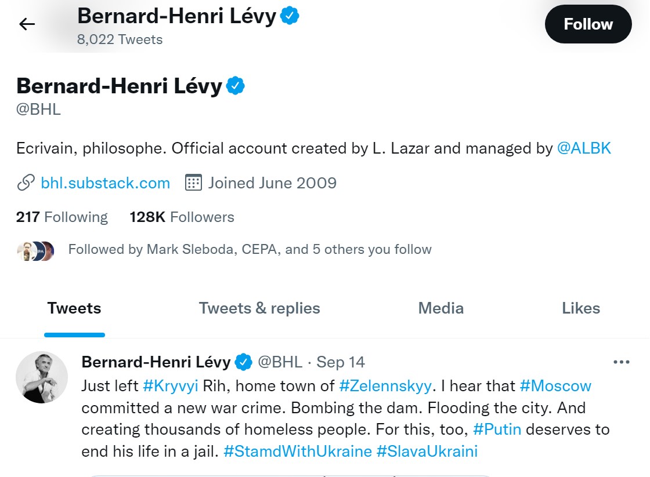Click the verified badge in the tweet header
This screenshot has width=650, height=477.
(243, 362)
